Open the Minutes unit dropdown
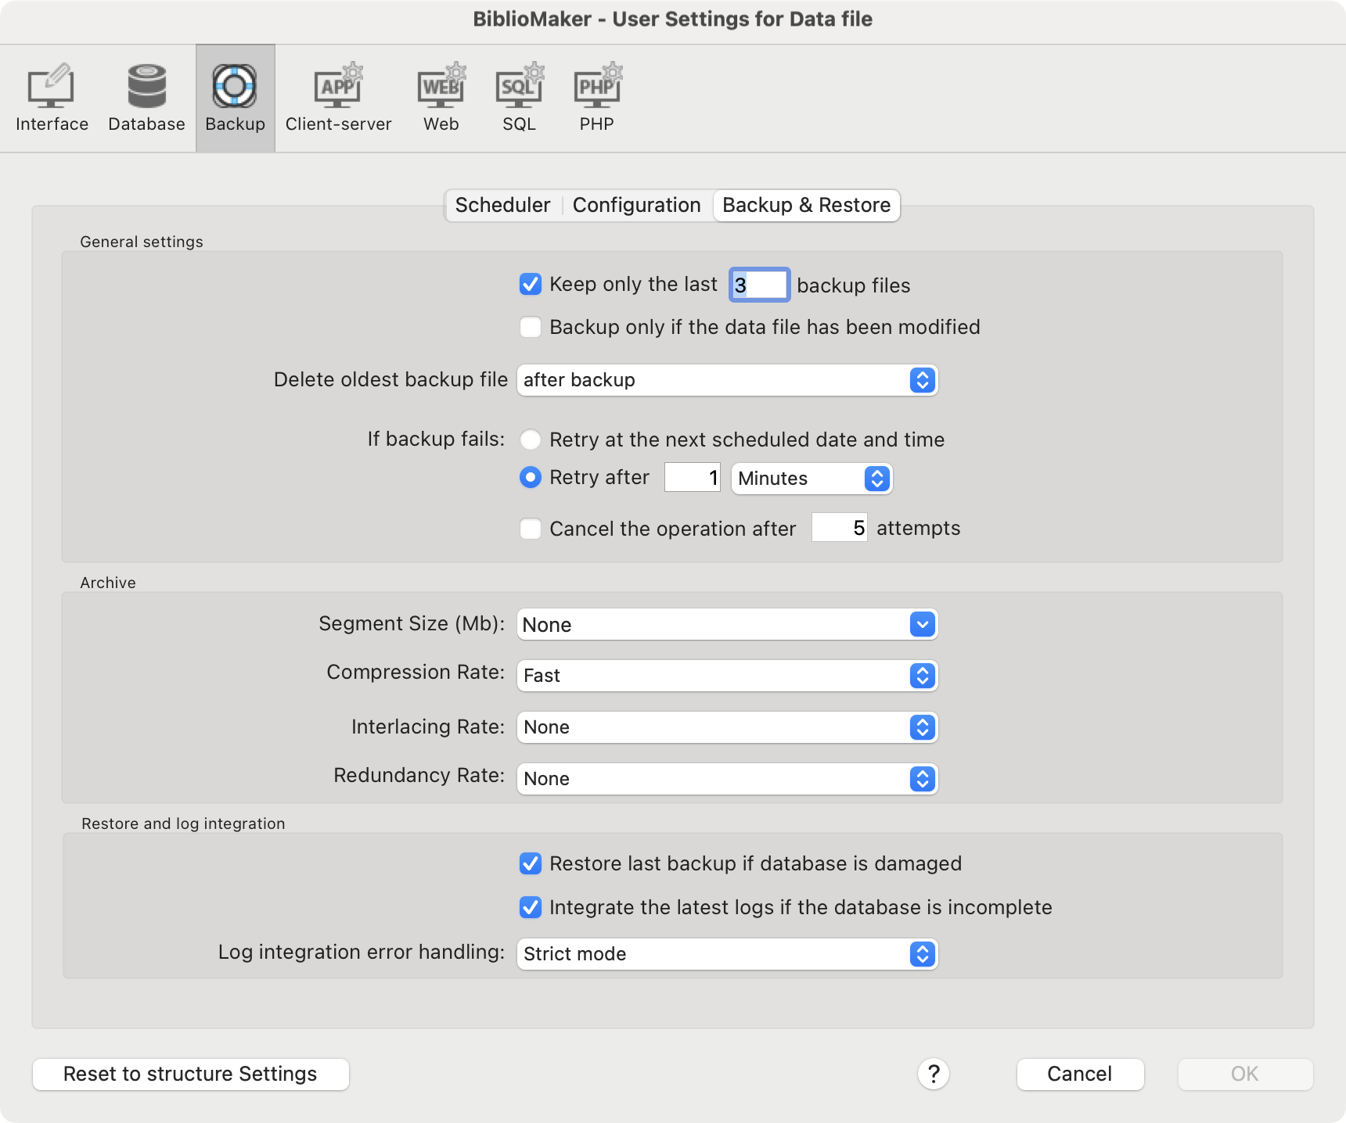 (812, 479)
